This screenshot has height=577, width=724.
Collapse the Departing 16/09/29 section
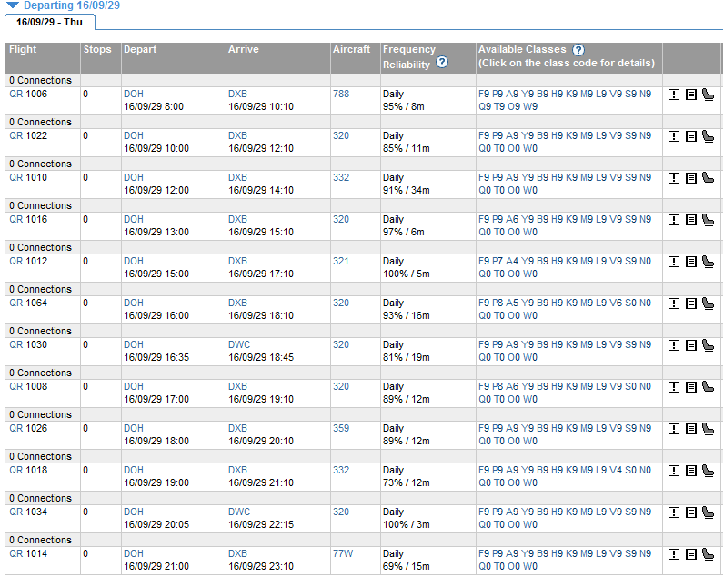pyautogui.click(x=13, y=5)
